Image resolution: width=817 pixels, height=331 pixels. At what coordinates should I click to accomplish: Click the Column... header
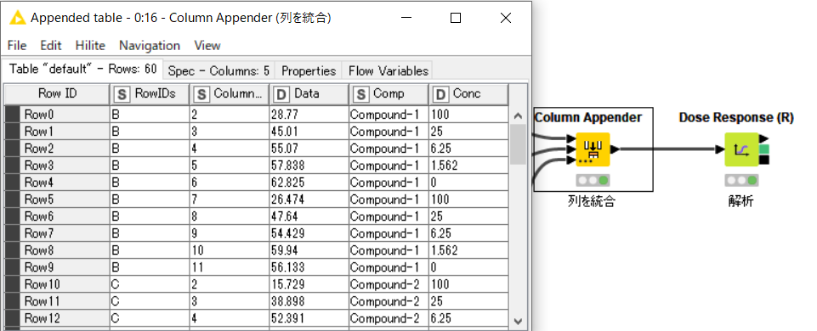click(230, 94)
